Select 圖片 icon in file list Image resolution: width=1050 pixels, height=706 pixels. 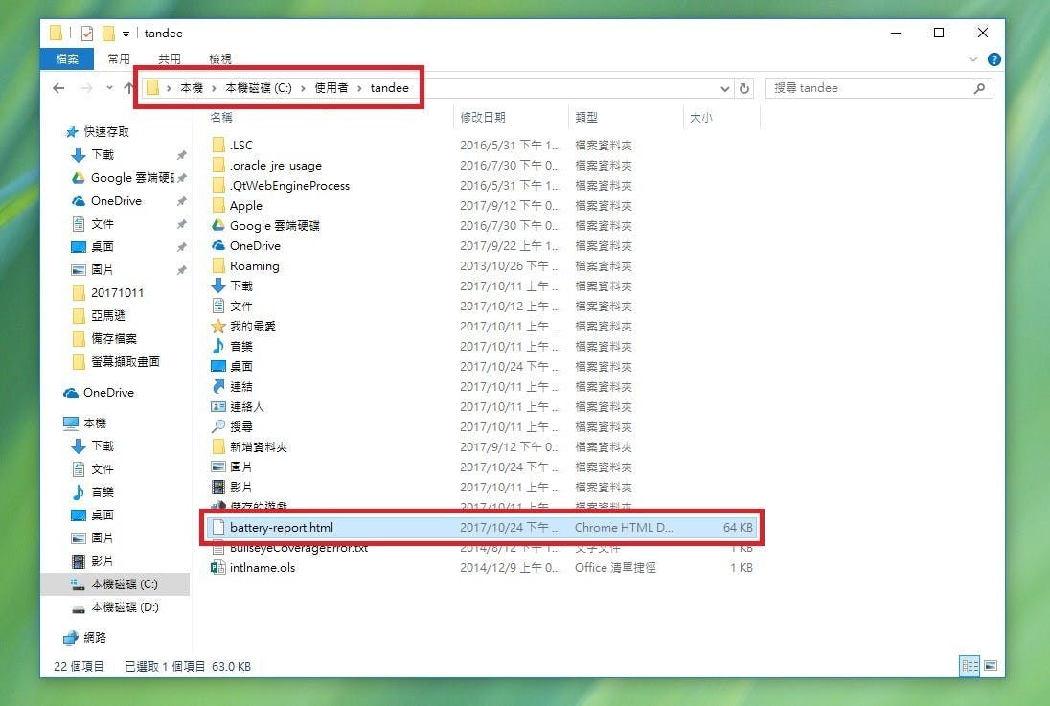pyautogui.click(x=218, y=467)
